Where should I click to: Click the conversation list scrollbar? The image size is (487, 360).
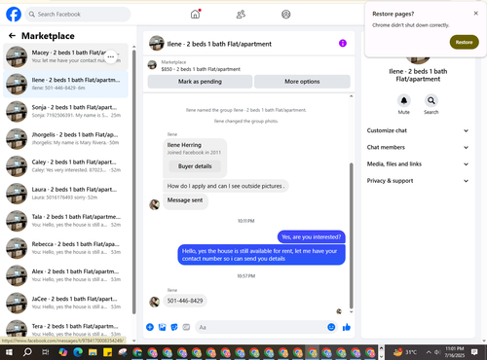(133, 182)
